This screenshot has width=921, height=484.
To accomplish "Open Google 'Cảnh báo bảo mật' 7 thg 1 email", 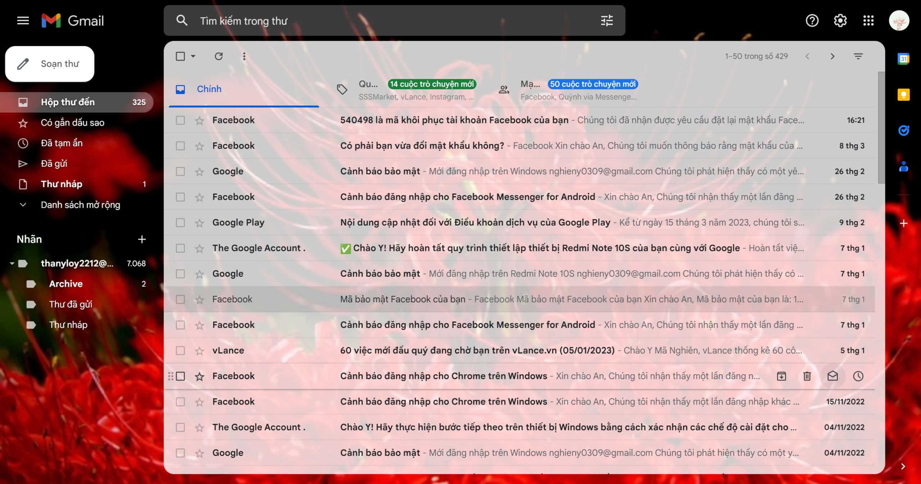I will [x=520, y=274].
